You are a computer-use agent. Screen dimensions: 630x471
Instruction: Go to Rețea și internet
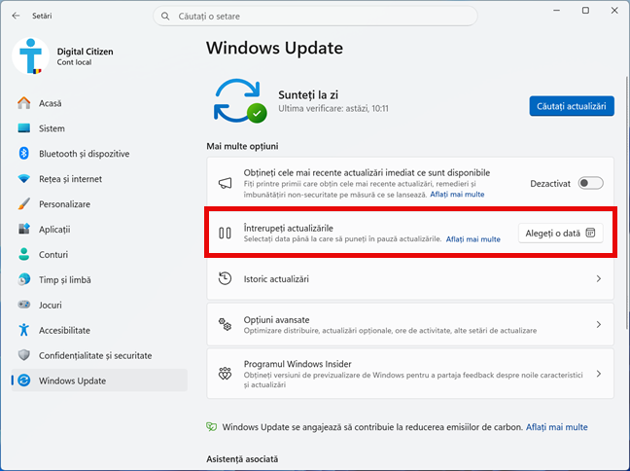click(99, 179)
